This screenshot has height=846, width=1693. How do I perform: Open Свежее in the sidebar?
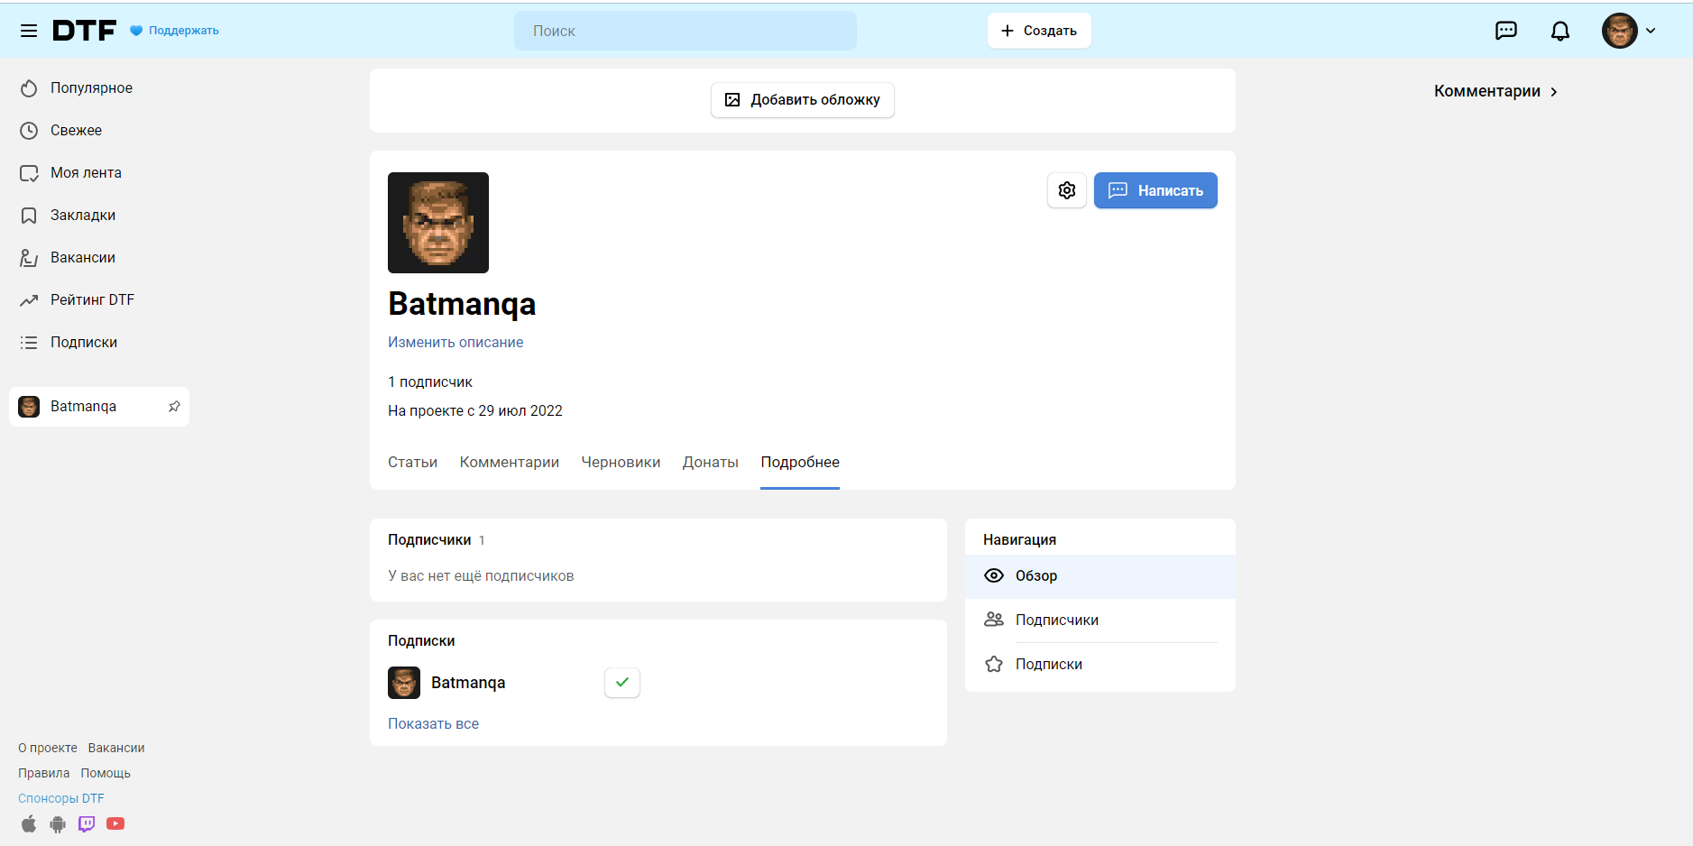[x=76, y=130]
